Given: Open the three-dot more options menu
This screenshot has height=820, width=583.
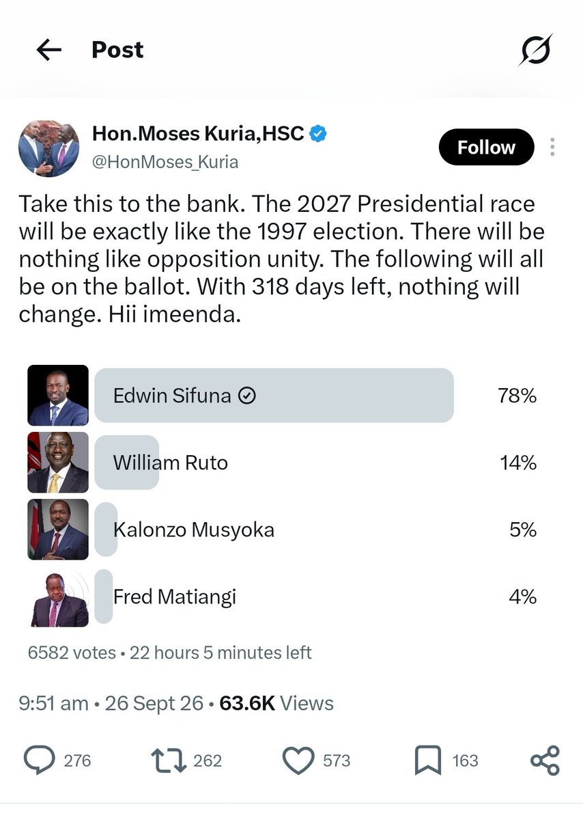Looking at the screenshot, I should tap(552, 147).
